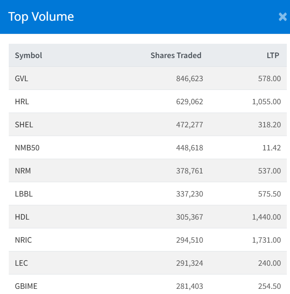Click LTP value 1,055.00

click(267, 101)
